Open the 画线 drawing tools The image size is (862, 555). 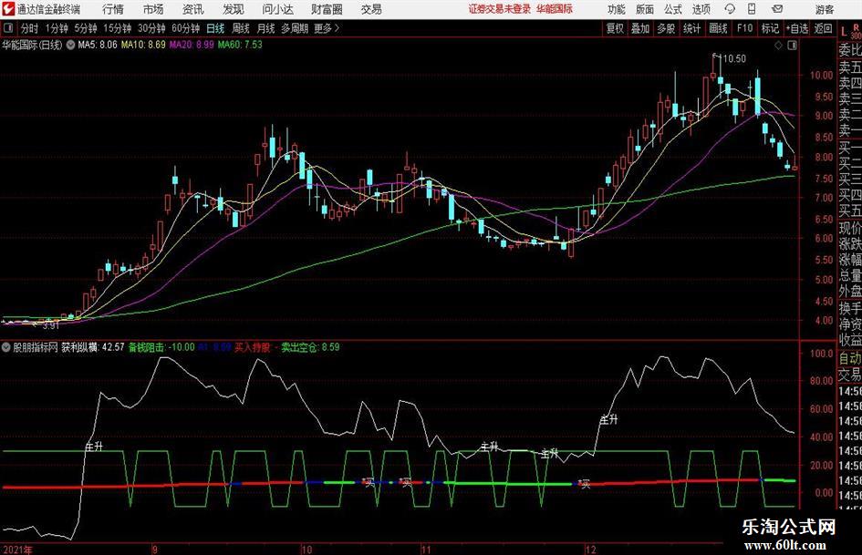coord(718,28)
